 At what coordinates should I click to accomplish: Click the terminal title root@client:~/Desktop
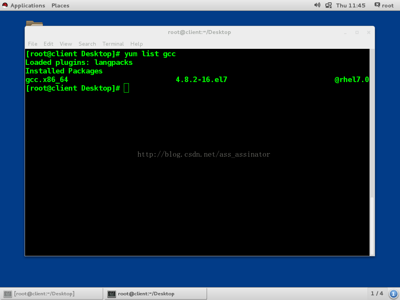pyautogui.click(x=200, y=32)
